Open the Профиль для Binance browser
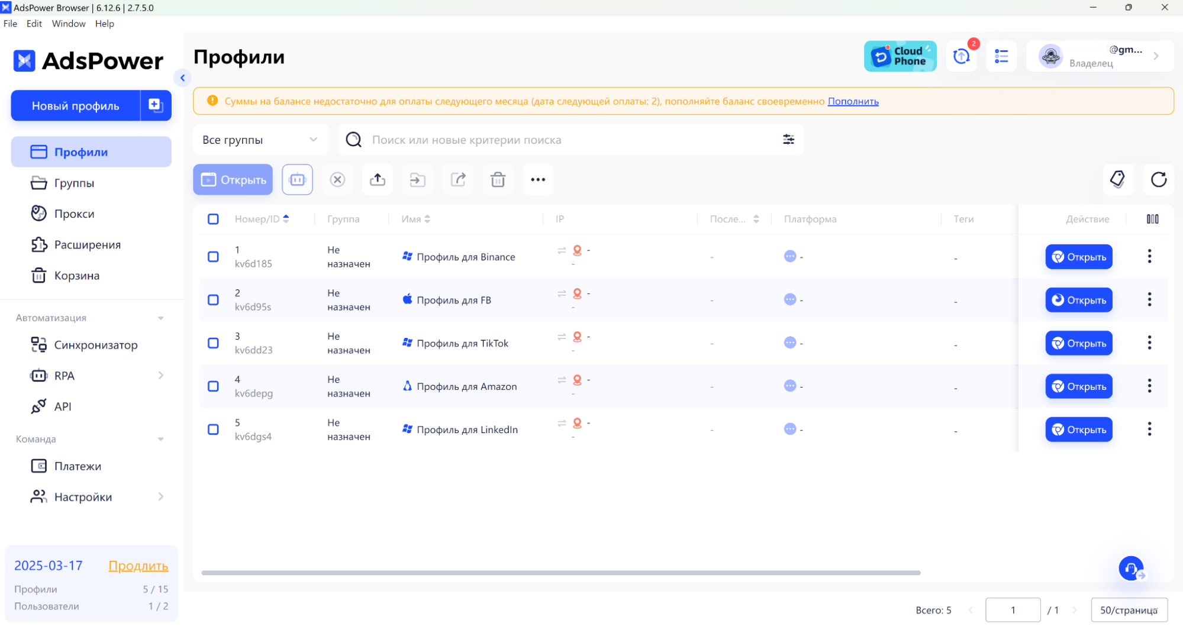Screen dimensions: 1183x626 point(1079,257)
